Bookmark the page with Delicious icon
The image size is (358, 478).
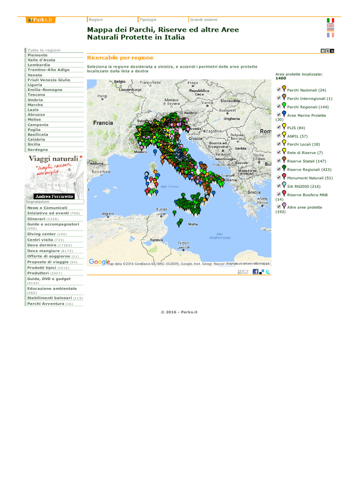click(262, 272)
